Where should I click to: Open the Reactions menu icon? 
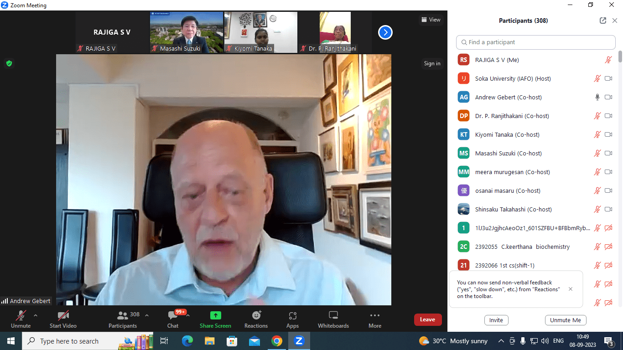256,315
